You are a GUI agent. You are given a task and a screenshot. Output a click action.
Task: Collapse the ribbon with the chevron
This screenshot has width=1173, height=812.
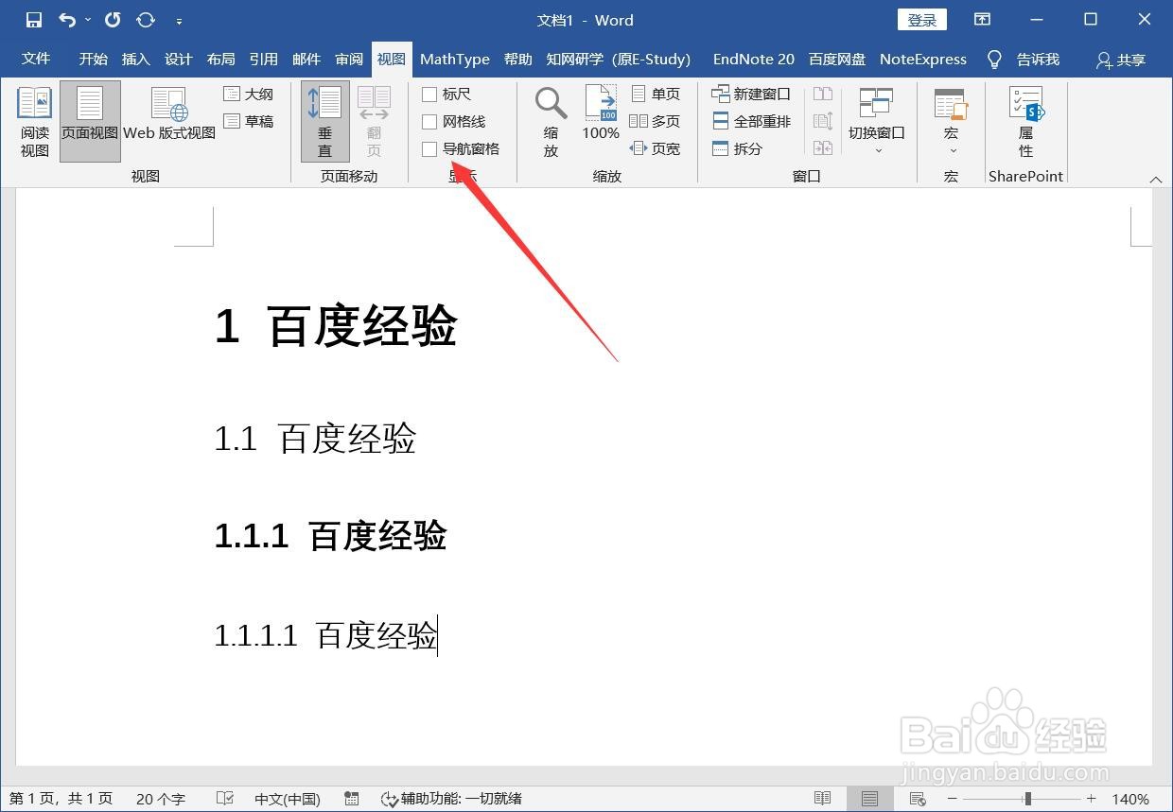[1156, 178]
